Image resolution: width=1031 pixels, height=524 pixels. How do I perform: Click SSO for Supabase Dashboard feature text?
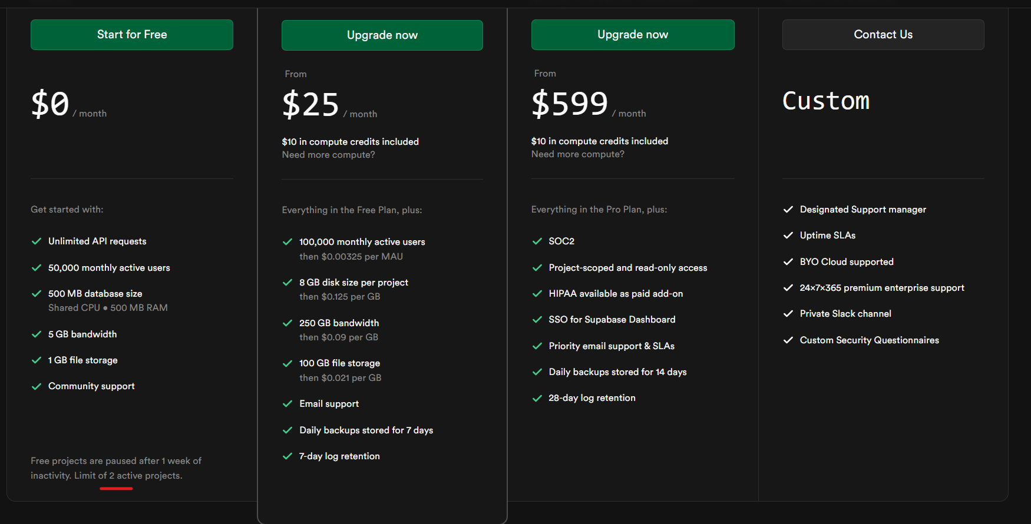(x=612, y=320)
